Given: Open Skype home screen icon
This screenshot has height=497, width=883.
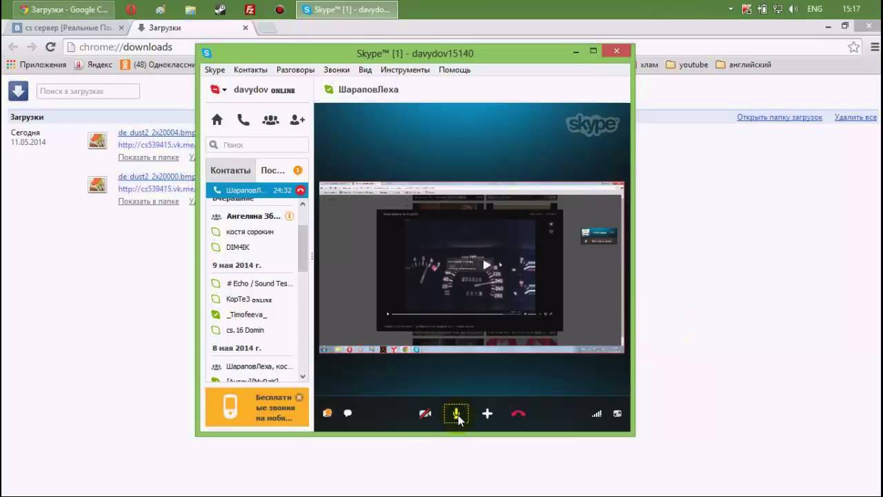Looking at the screenshot, I should pos(217,119).
